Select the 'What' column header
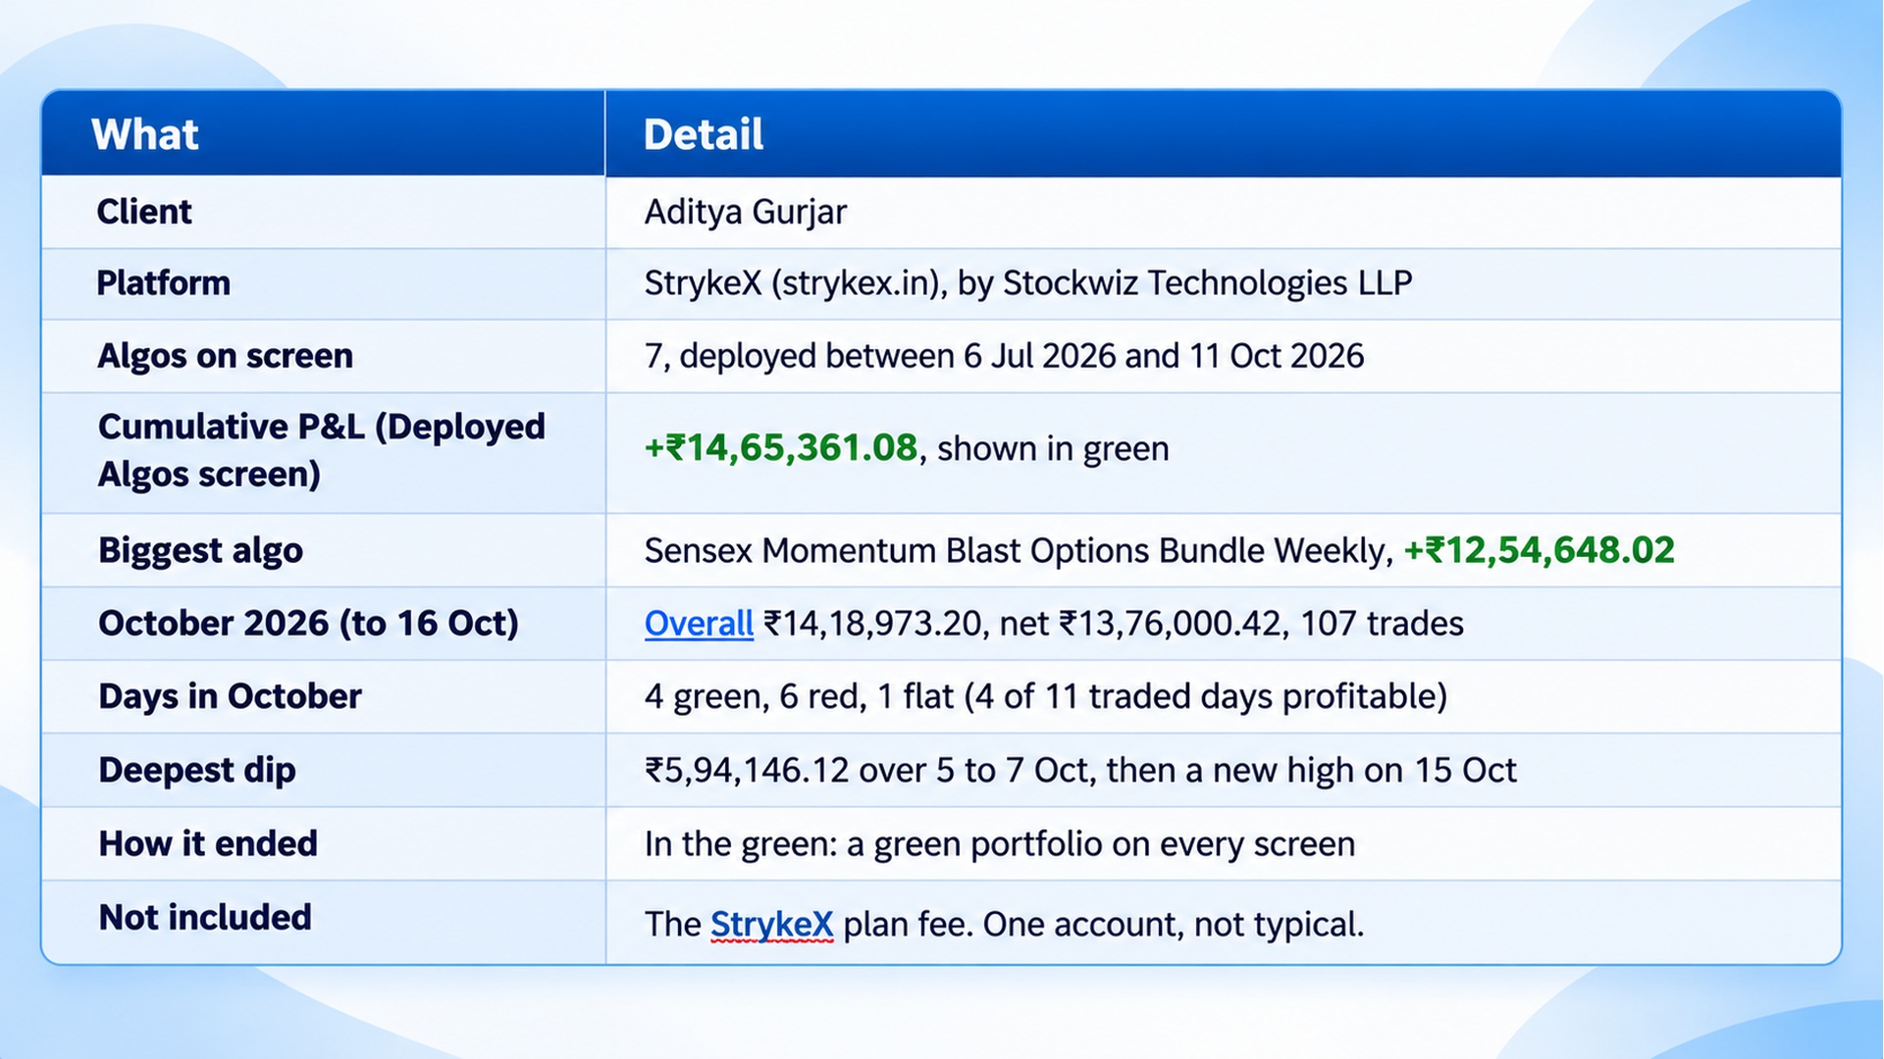The image size is (1884, 1059). [145, 134]
